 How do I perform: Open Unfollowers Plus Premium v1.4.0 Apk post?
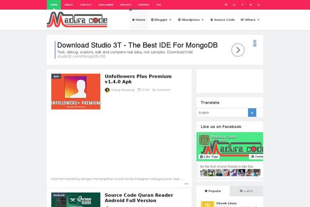pyautogui.click(x=138, y=79)
